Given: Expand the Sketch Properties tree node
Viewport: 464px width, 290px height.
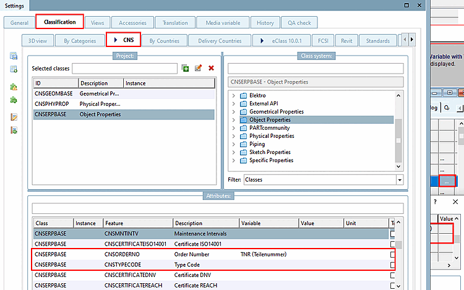Looking at the screenshot, I should click(233, 152).
